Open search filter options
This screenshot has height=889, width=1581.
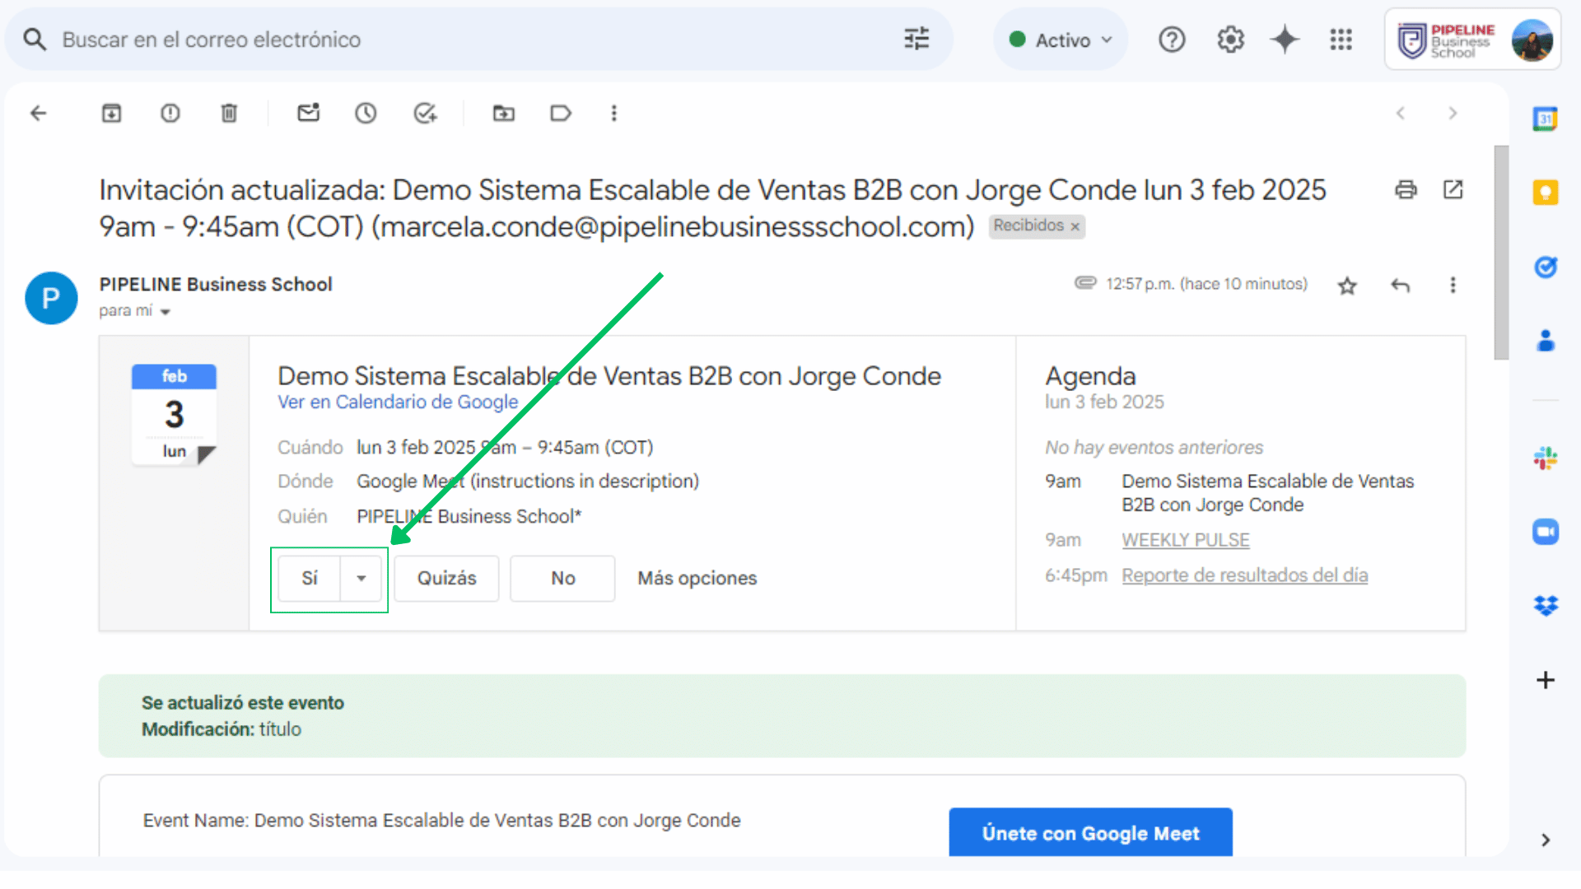[x=916, y=39]
